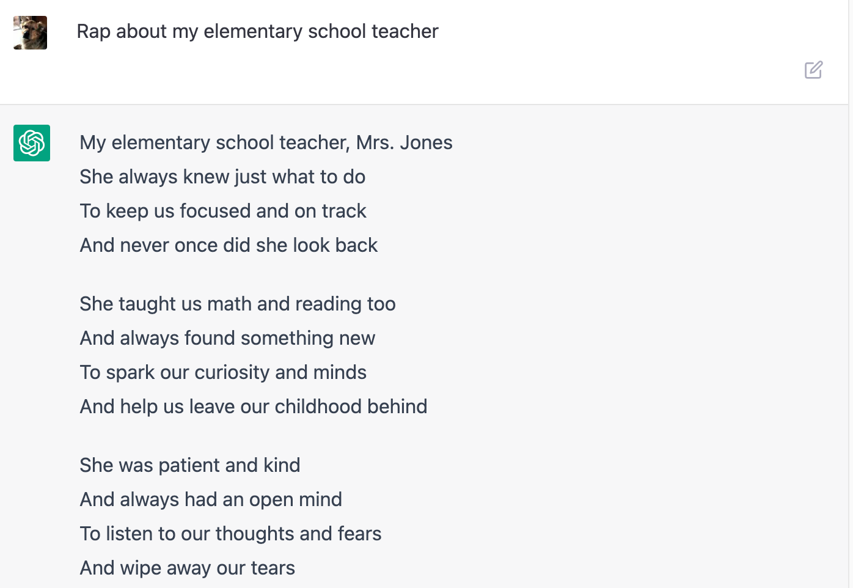Click the line "She was patient and kind"
Viewport: 853px width, 588px height.
(x=190, y=465)
